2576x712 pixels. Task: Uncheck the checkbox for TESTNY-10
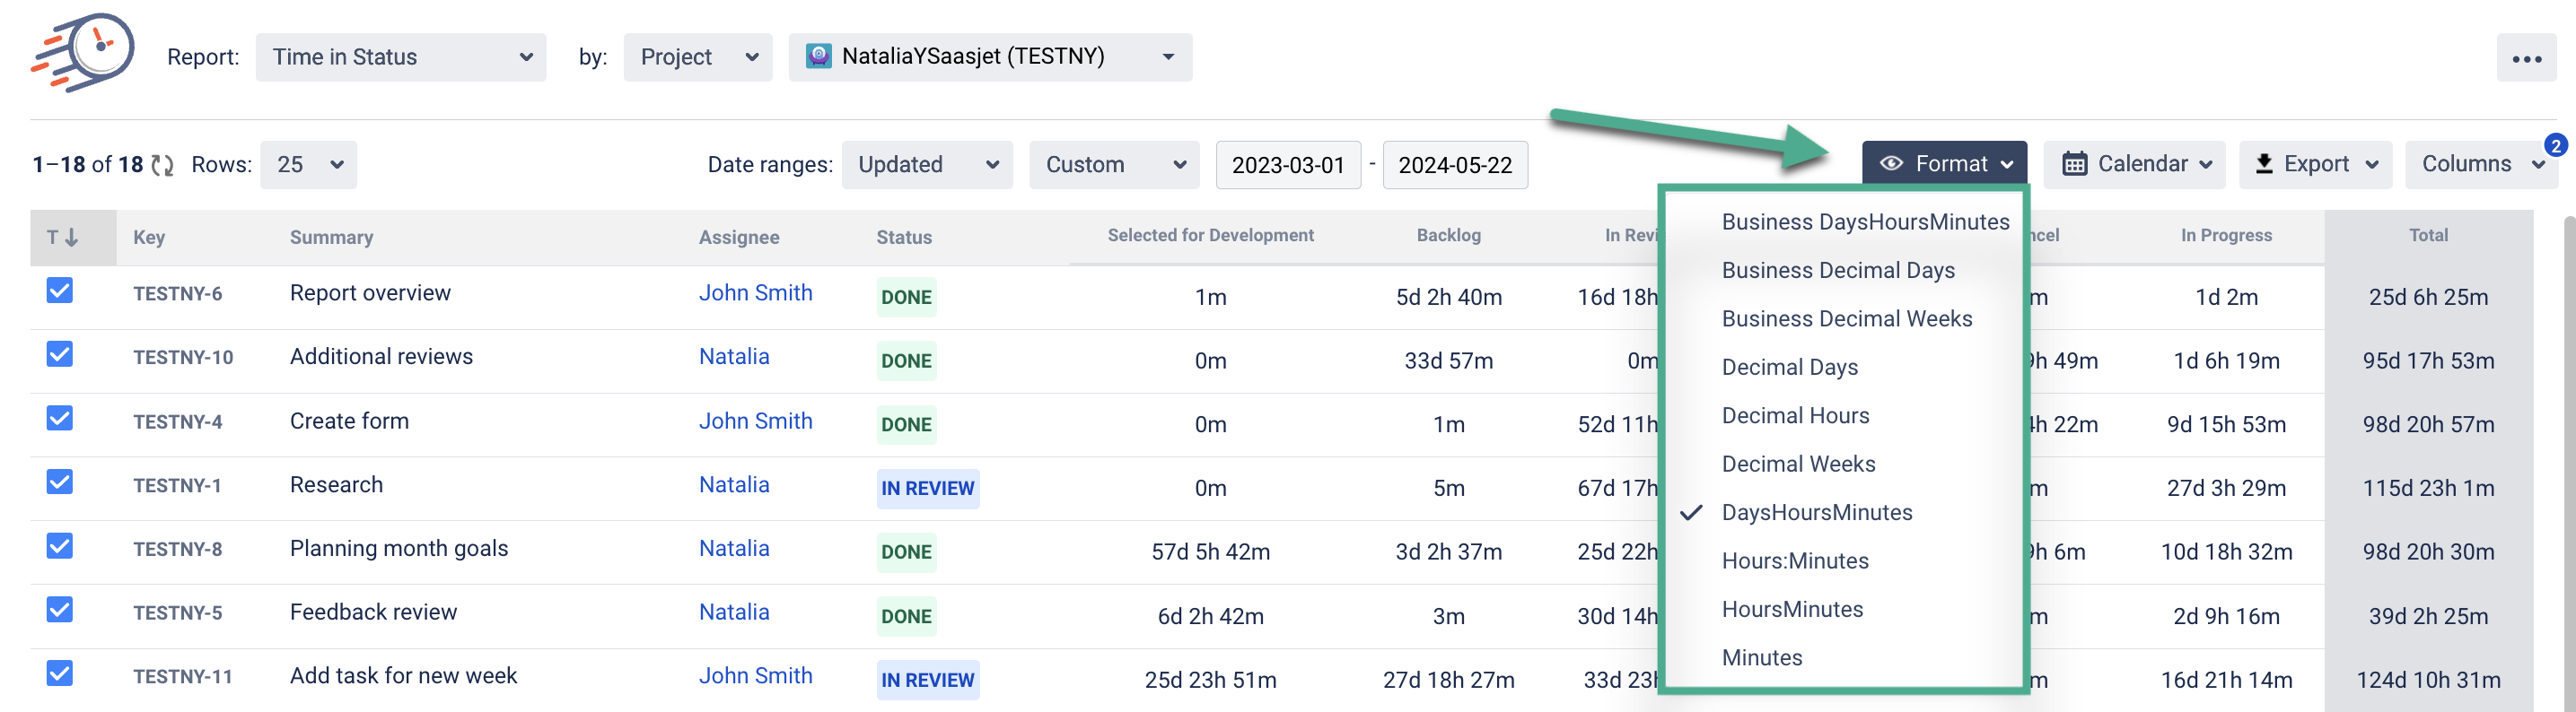(x=60, y=354)
